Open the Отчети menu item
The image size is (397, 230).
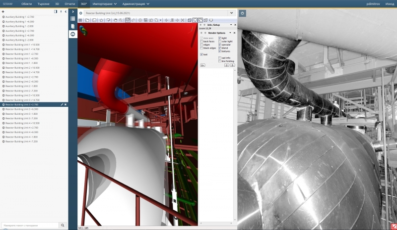(x=69, y=3)
